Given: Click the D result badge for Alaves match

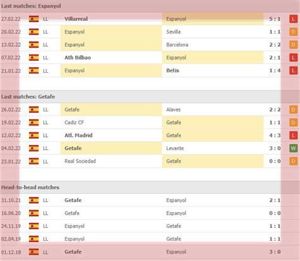Looking at the screenshot, I should tap(293, 110).
